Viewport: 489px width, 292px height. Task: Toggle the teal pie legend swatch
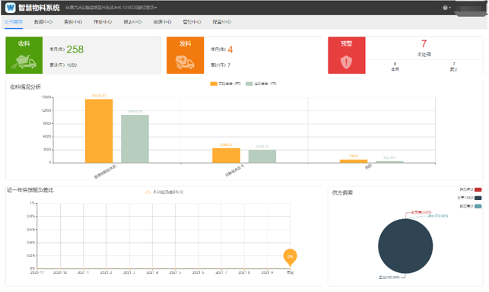click(x=478, y=206)
